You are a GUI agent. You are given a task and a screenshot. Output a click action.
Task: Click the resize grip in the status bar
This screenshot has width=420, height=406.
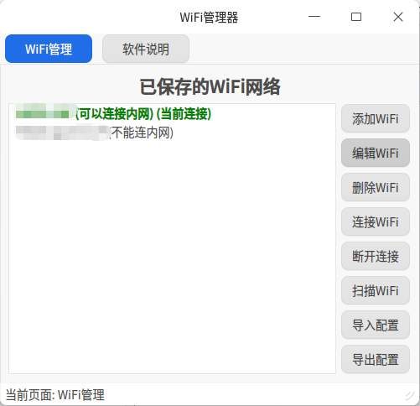tap(410, 395)
